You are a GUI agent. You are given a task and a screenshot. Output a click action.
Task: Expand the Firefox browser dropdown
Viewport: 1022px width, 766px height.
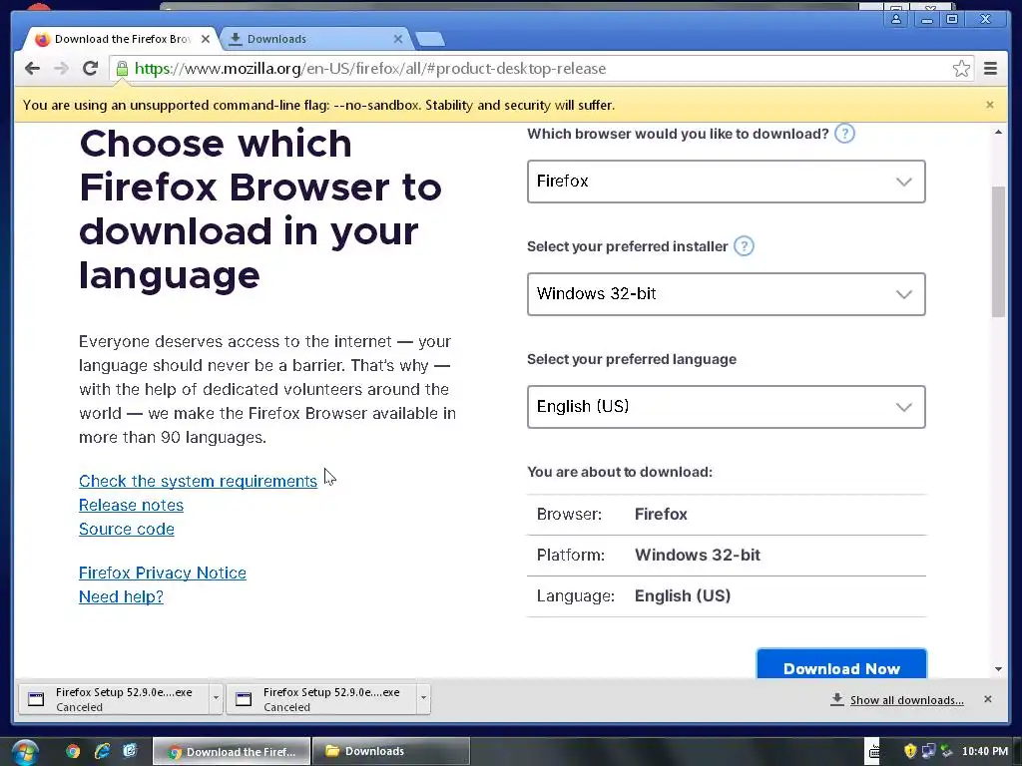727,182
